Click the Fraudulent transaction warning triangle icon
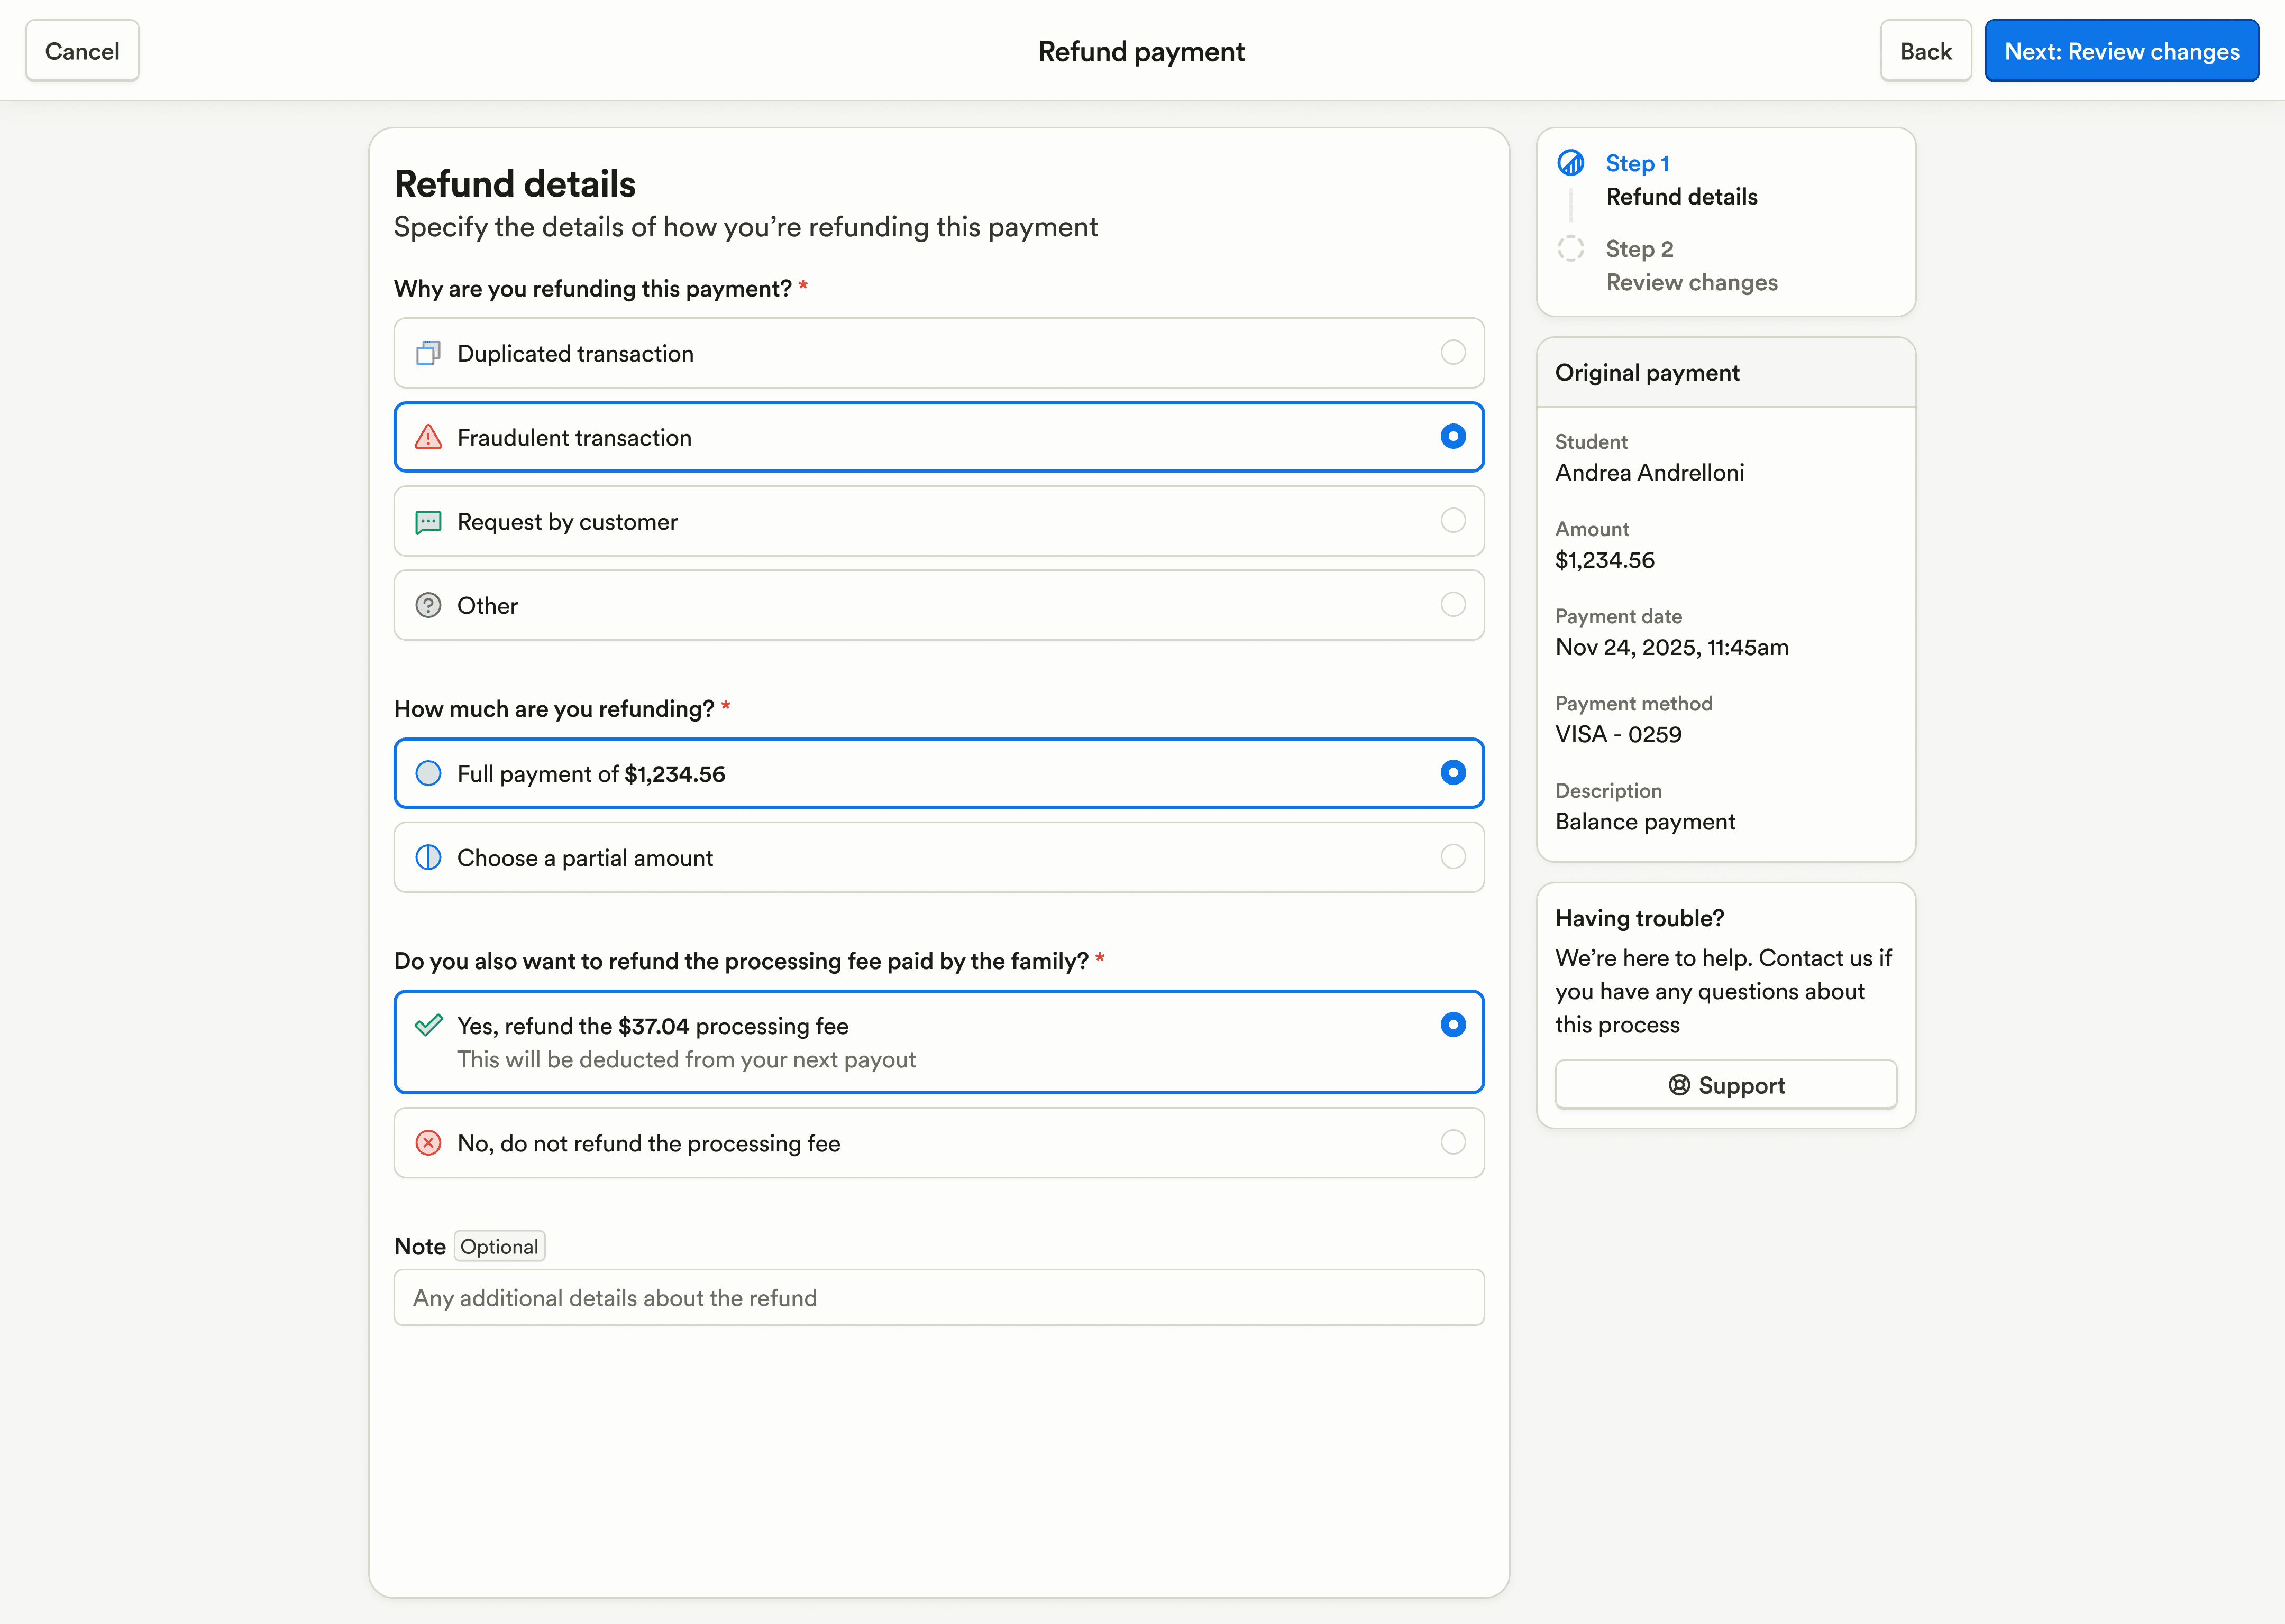Image resolution: width=2285 pixels, height=1624 pixels. 428,437
